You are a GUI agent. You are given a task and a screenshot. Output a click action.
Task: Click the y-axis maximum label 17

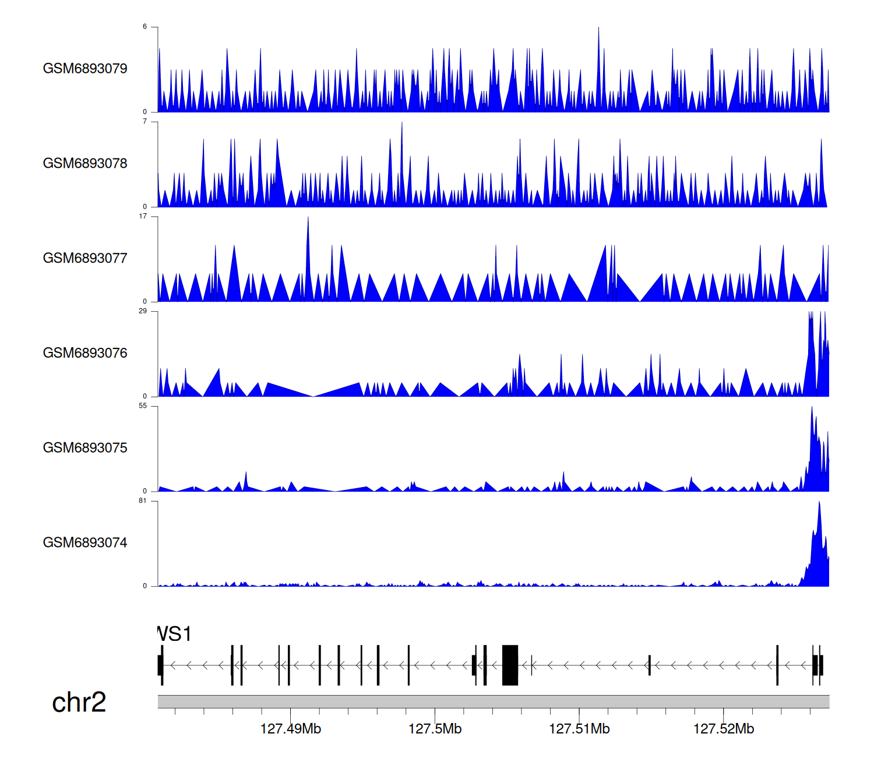click(x=143, y=216)
